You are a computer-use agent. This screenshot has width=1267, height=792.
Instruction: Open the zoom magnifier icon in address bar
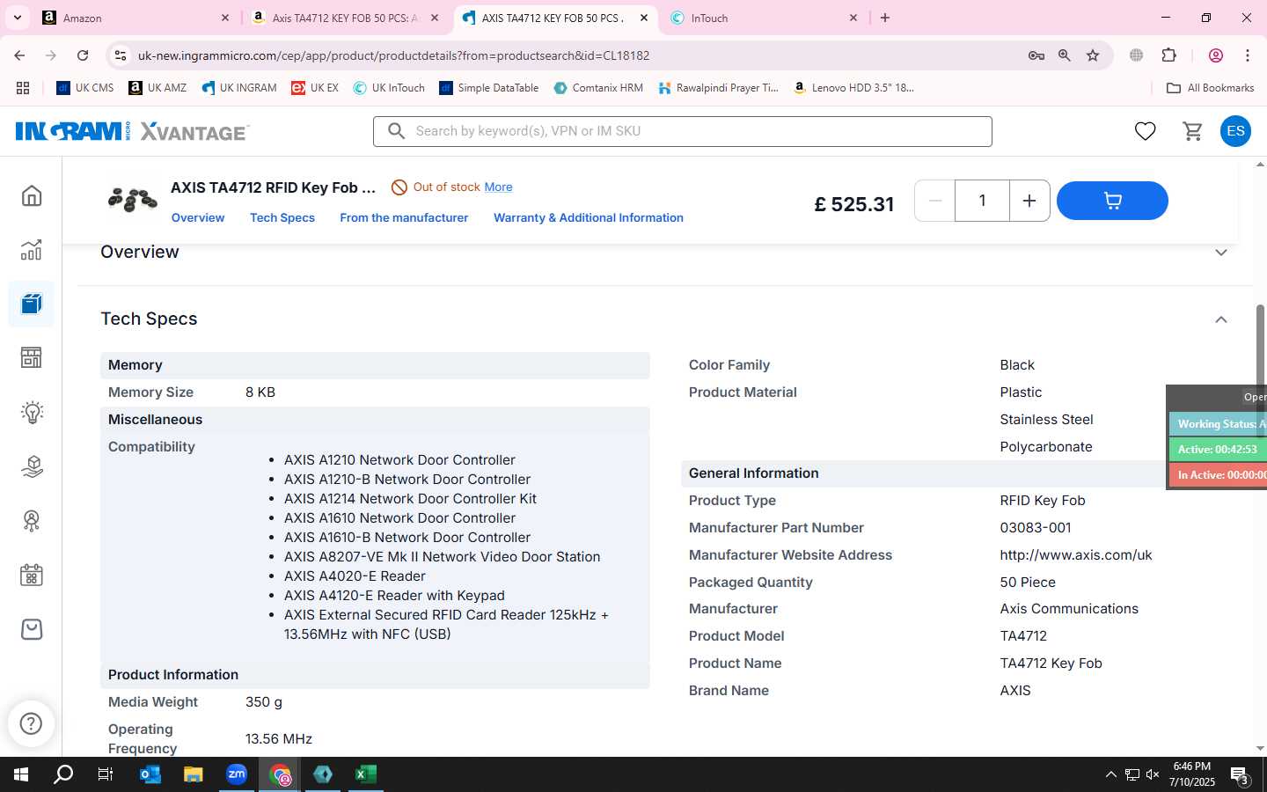(1065, 55)
